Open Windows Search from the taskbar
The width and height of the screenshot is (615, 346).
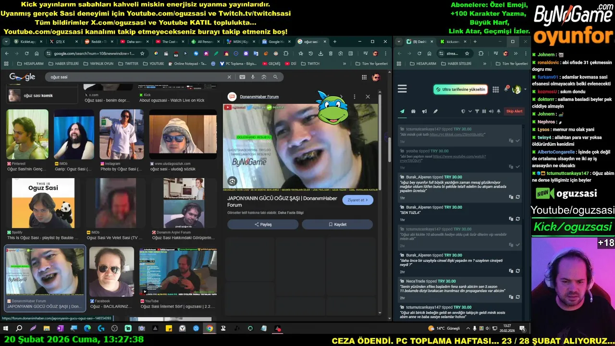tap(19, 329)
